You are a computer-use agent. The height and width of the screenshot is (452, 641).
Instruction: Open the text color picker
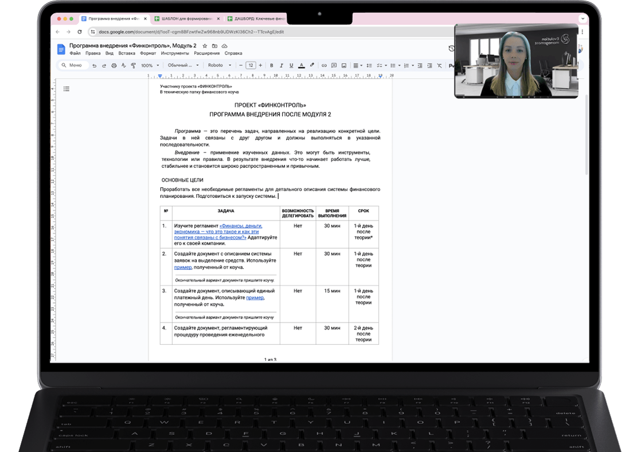(301, 65)
